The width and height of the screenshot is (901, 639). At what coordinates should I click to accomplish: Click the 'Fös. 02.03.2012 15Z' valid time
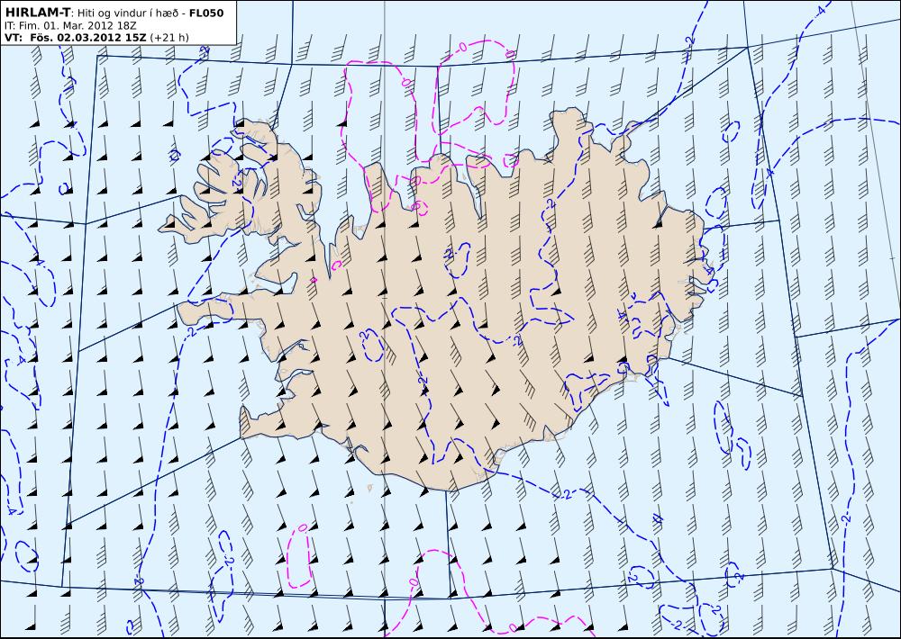pyautogui.click(x=86, y=38)
